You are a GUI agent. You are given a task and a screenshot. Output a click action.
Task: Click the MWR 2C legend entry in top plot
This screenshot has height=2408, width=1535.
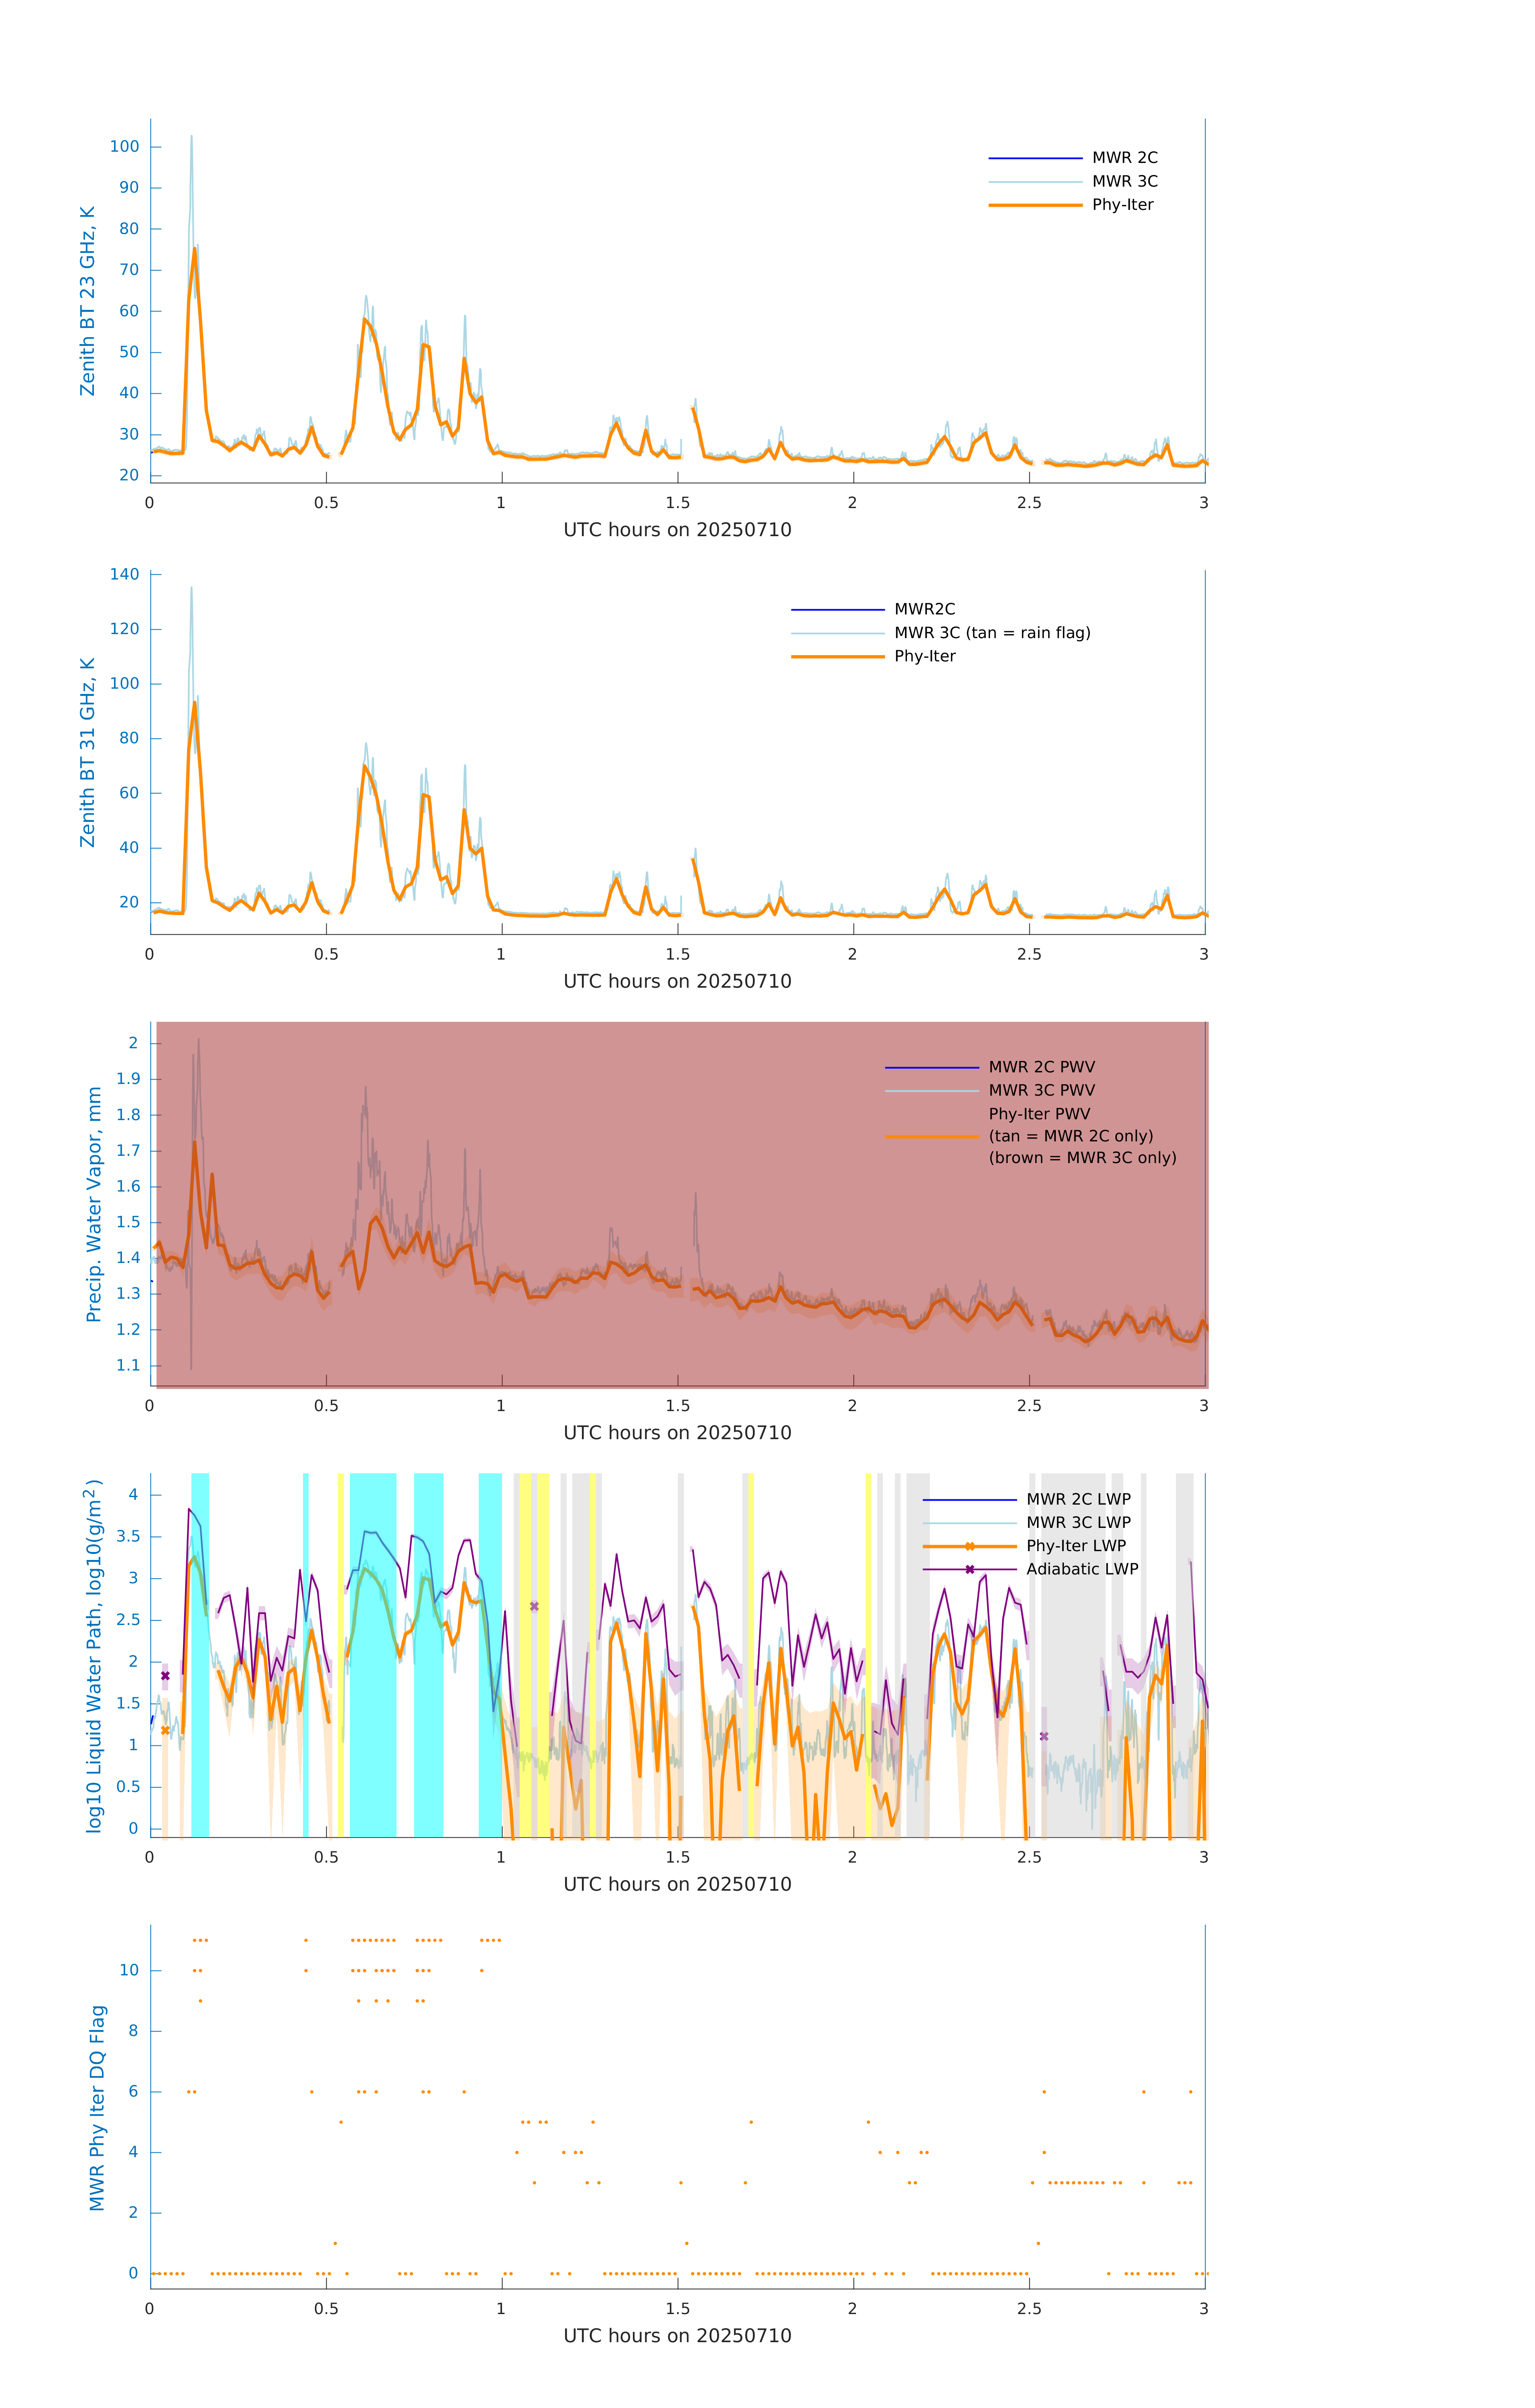1124,158
